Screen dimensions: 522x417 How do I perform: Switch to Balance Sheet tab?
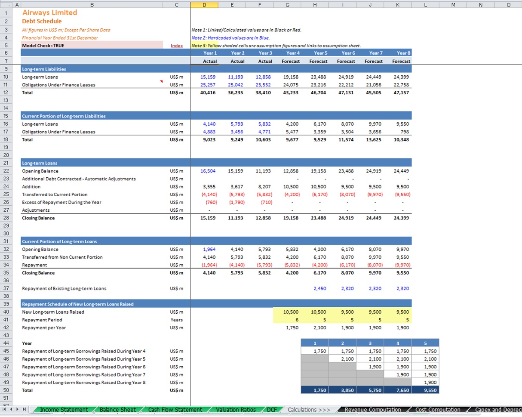tap(117, 410)
